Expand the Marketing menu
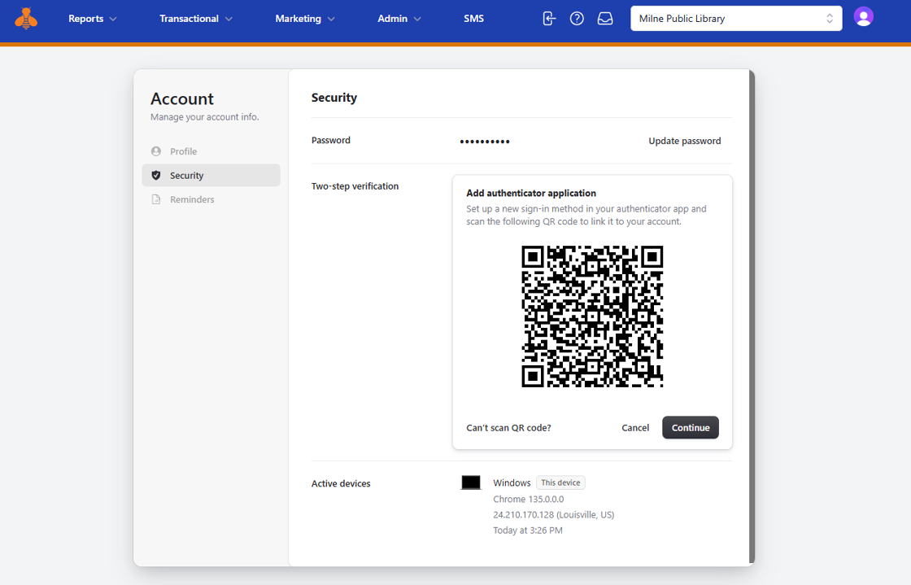The height and width of the screenshot is (585, 911). [305, 19]
